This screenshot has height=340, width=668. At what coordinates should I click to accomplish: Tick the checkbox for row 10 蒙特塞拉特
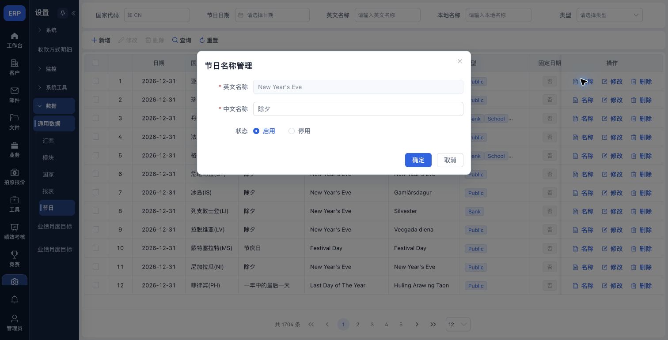click(x=96, y=248)
